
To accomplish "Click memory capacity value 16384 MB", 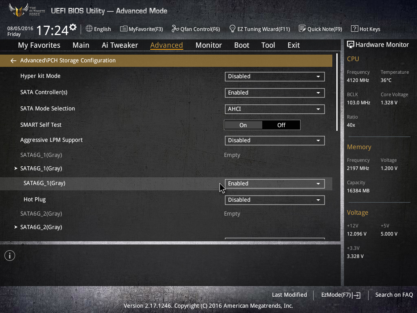I will pos(358,191).
